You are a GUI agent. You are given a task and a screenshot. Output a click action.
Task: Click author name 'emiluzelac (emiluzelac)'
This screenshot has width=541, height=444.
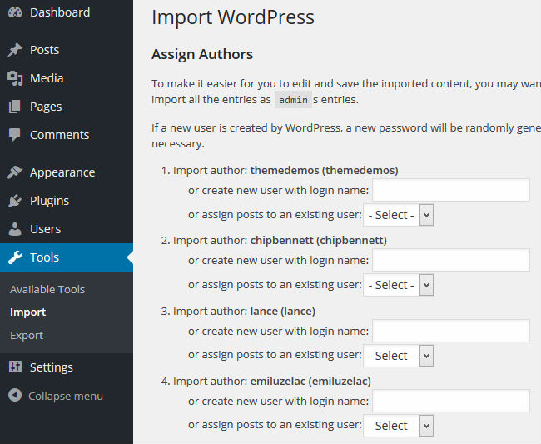[x=310, y=382]
